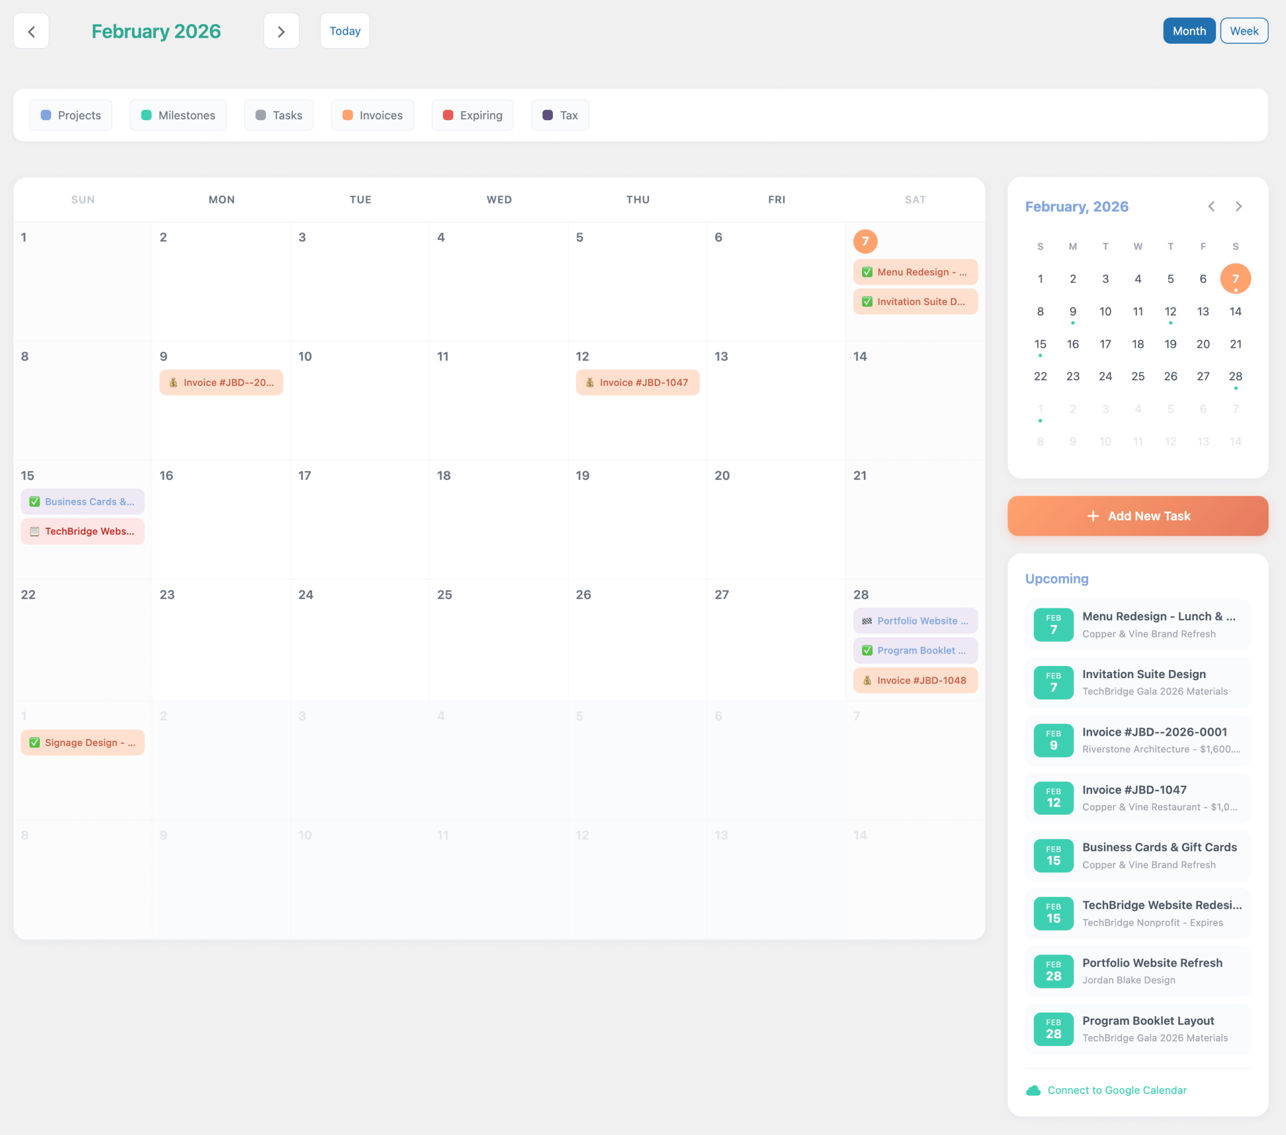Click the Google Calendar cloud icon
Viewport: 1286px width, 1135px height.
(1033, 1090)
